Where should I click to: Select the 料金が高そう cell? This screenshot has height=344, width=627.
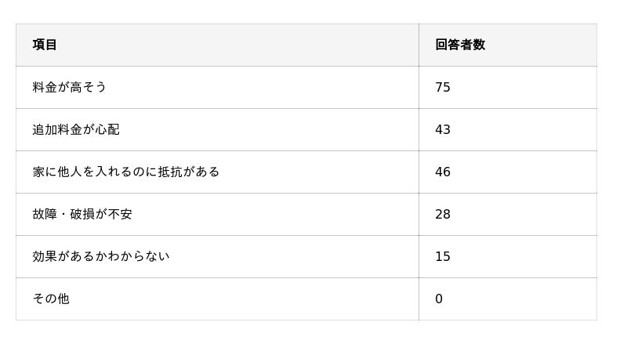coord(70,87)
